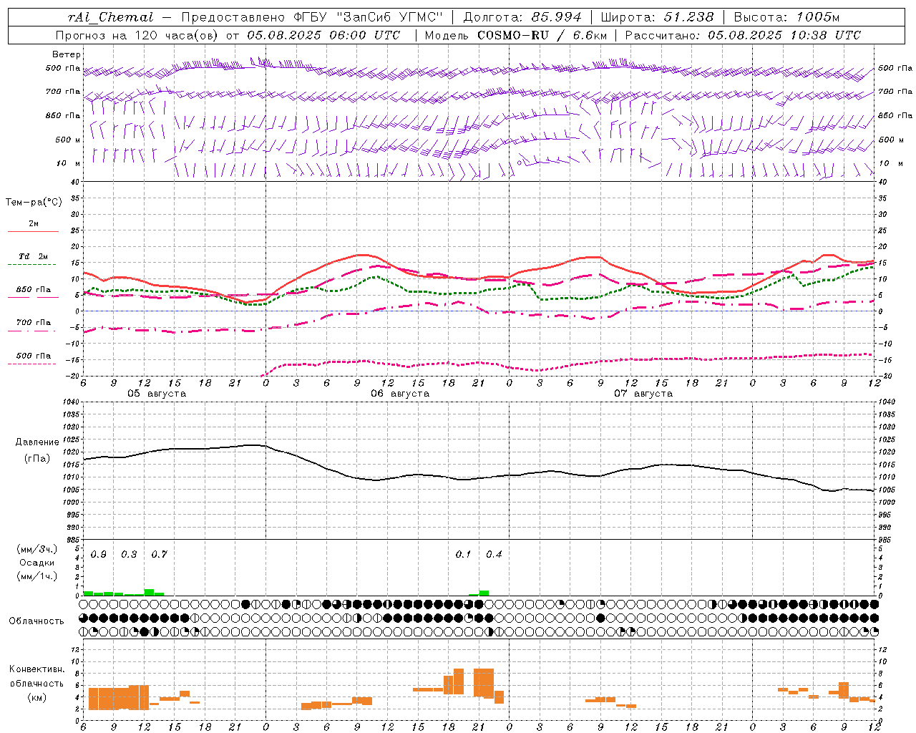Viewport: 916px width, 733px height.
Task: Click the computed time Рассчитано: 05.08.2025 10:38 UTC
Action: (743, 35)
